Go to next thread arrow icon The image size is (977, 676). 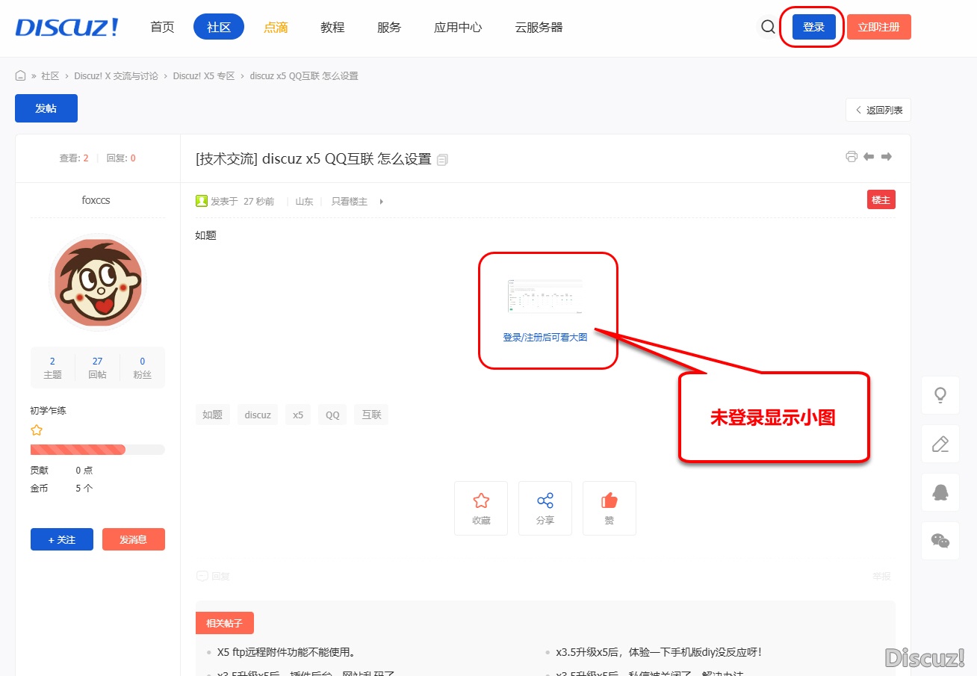click(887, 157)
